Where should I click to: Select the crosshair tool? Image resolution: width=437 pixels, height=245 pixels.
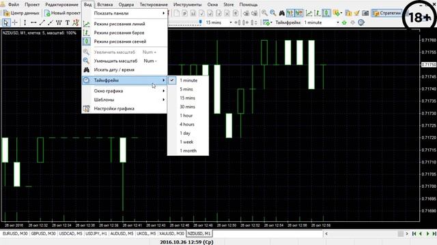click(x=15, y=22)
